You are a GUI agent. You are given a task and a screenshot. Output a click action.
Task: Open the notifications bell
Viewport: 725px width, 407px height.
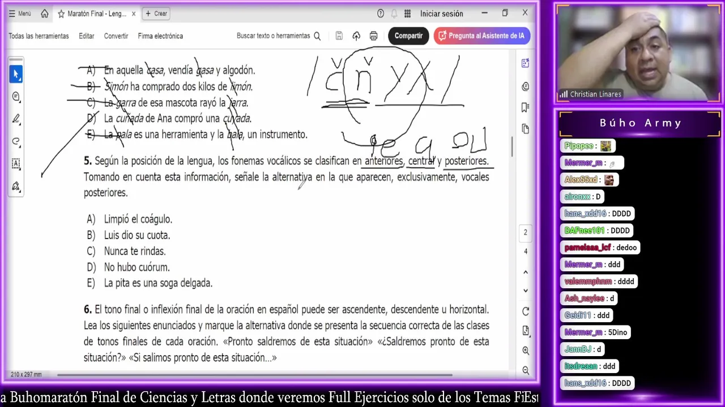[394, 14]
